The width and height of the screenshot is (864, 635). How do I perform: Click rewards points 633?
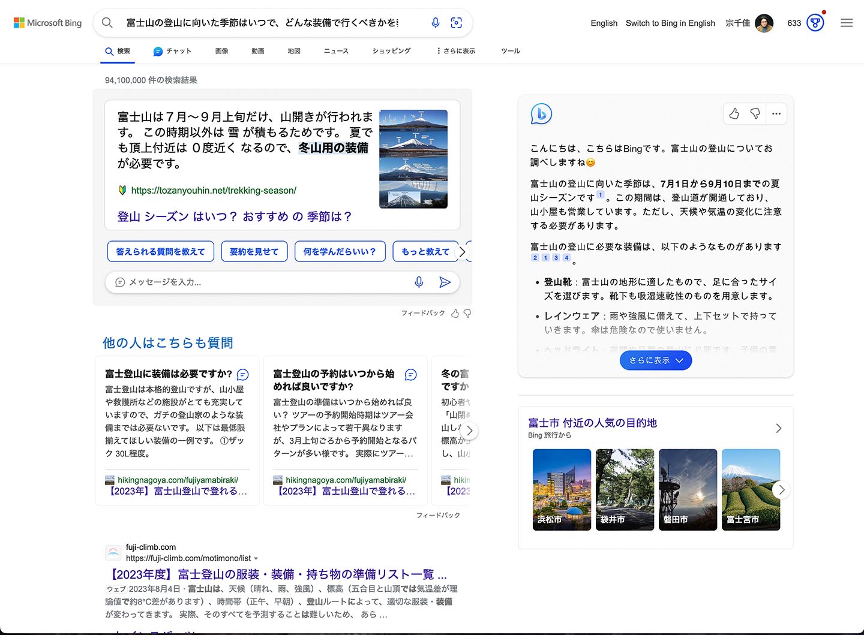[x=794, y=23]
